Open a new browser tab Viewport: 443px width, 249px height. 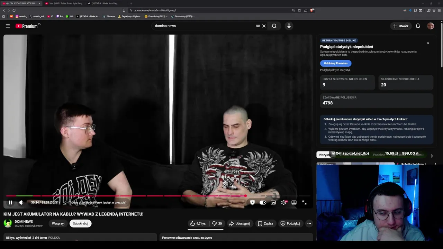131,3
